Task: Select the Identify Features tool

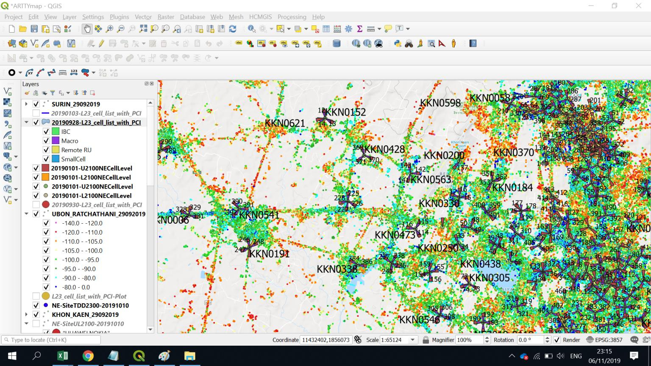Action: click(252, 29)
